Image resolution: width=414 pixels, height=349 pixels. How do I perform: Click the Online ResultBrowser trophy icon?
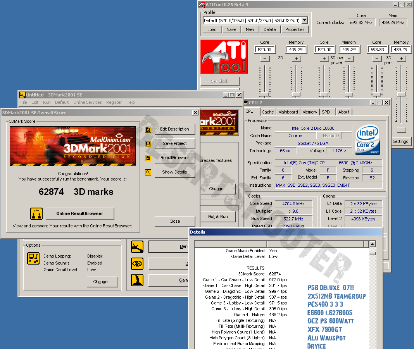coord(36,214)
